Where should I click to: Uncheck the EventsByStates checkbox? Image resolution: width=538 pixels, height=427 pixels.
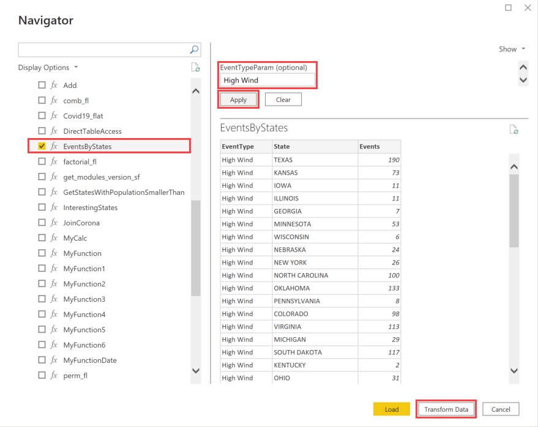coord(42,147)
